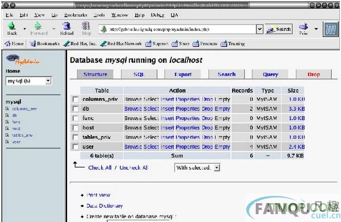Open the Bookmarks menu
Screen dimensions: 341x222
point(76,15)
